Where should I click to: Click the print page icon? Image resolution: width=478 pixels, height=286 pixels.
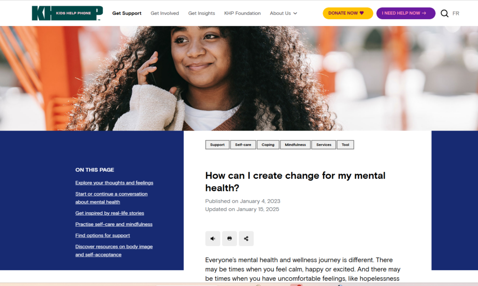pos(230,238)
